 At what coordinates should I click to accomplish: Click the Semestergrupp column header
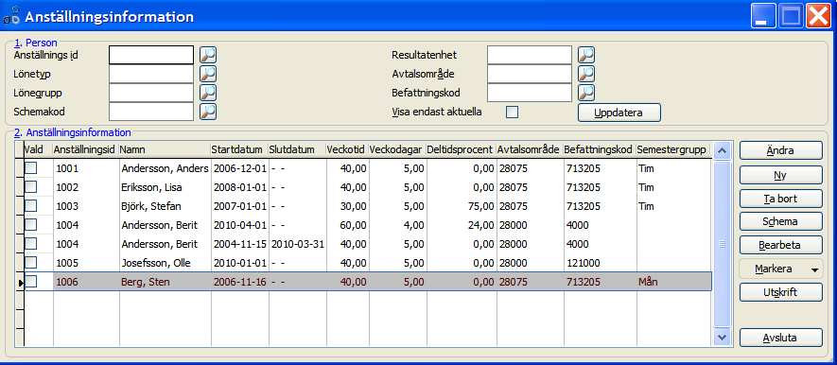(672, 150)
